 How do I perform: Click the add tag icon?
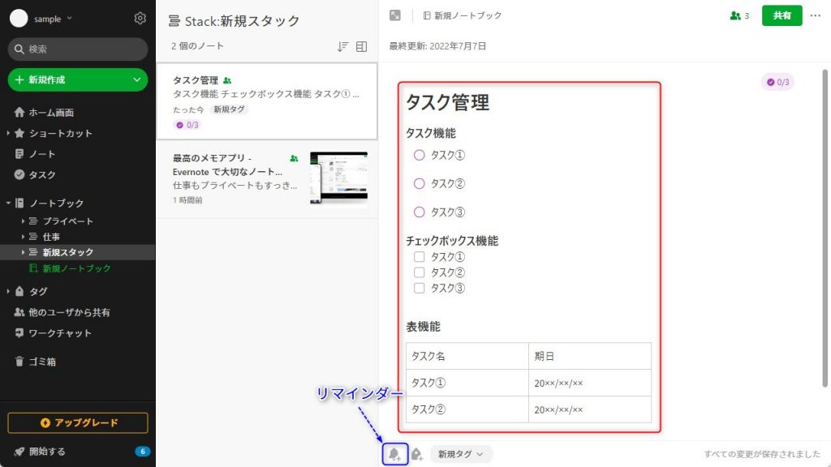417,454
